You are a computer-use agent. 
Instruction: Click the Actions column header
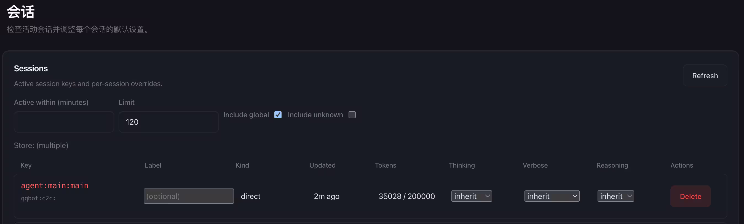(681, 165)
